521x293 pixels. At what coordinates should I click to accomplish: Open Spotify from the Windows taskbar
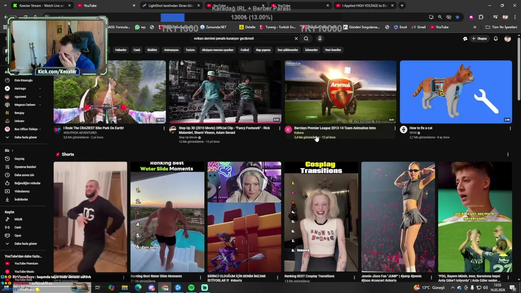[x=191, y=288]
